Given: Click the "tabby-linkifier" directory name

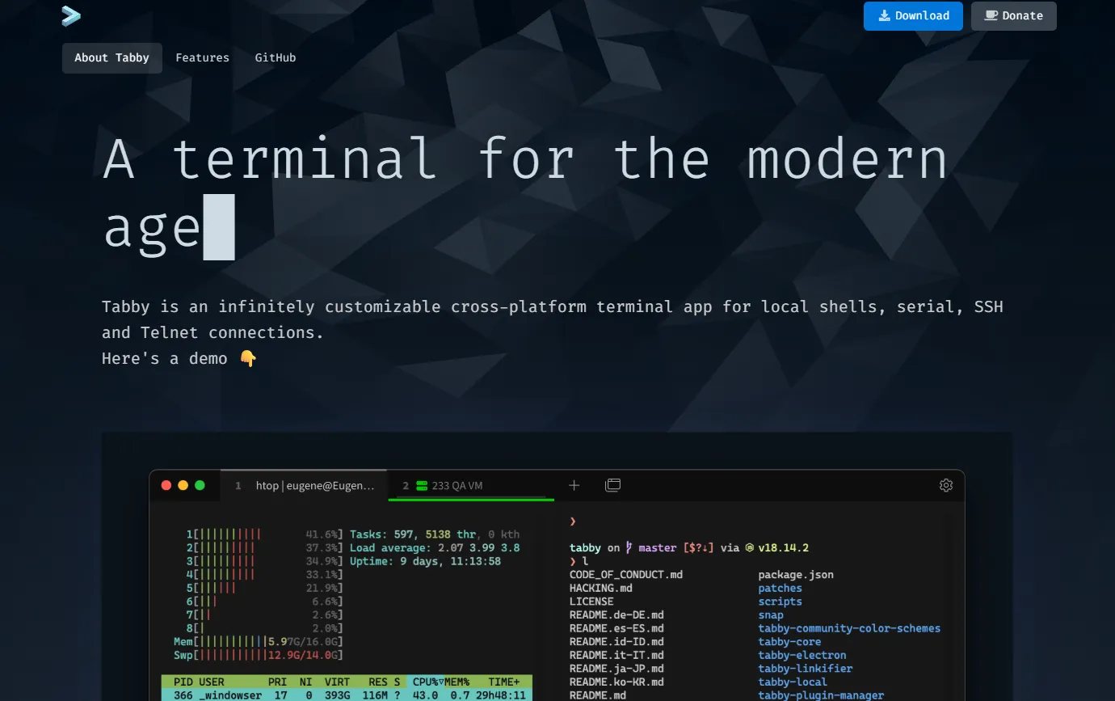Looking at the screenshot, I should (806, 669).
